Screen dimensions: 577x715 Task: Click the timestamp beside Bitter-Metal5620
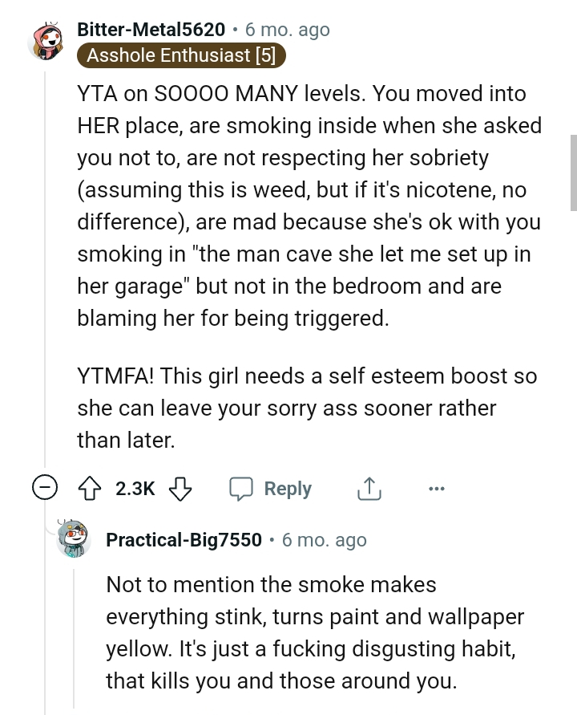[287, 30]
